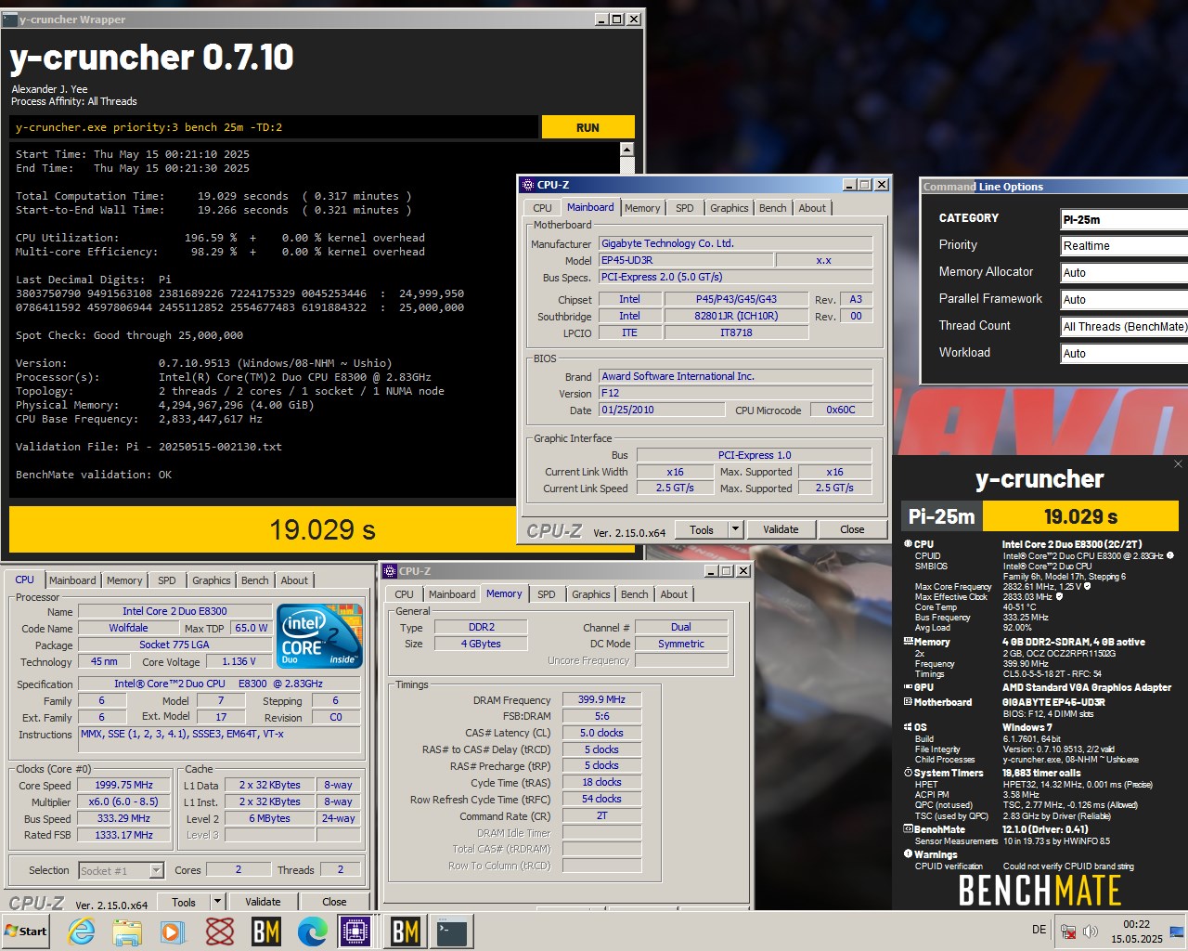
Task: Click the GPU section icon in BenchMate panel
Action: tap(908, 687)
